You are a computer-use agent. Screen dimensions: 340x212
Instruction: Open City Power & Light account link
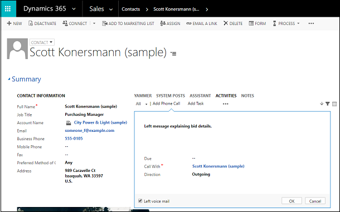(x=100, y=122)
